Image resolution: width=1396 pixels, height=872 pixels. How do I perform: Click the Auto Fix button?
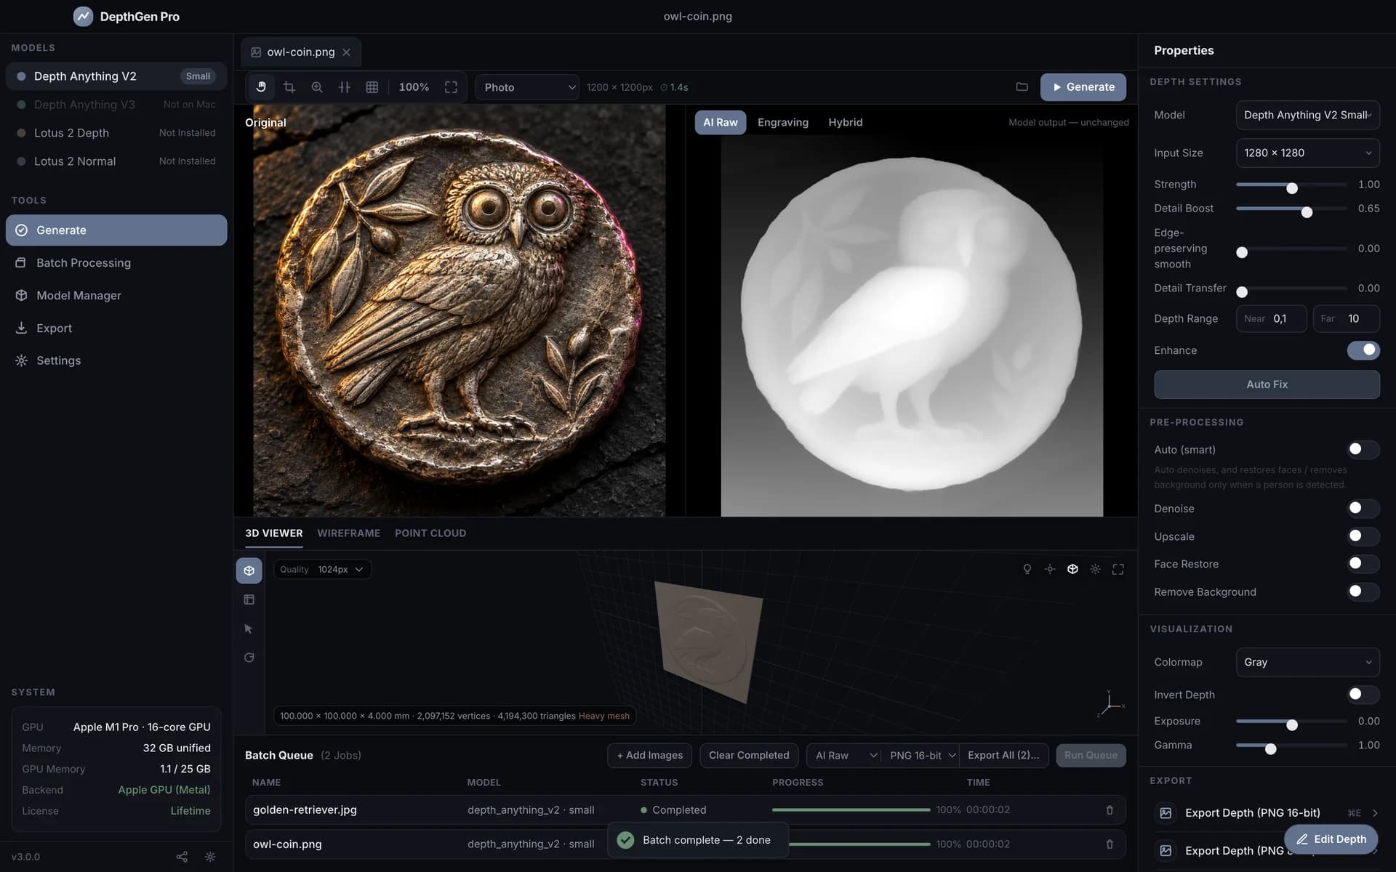click(1267, 384)
